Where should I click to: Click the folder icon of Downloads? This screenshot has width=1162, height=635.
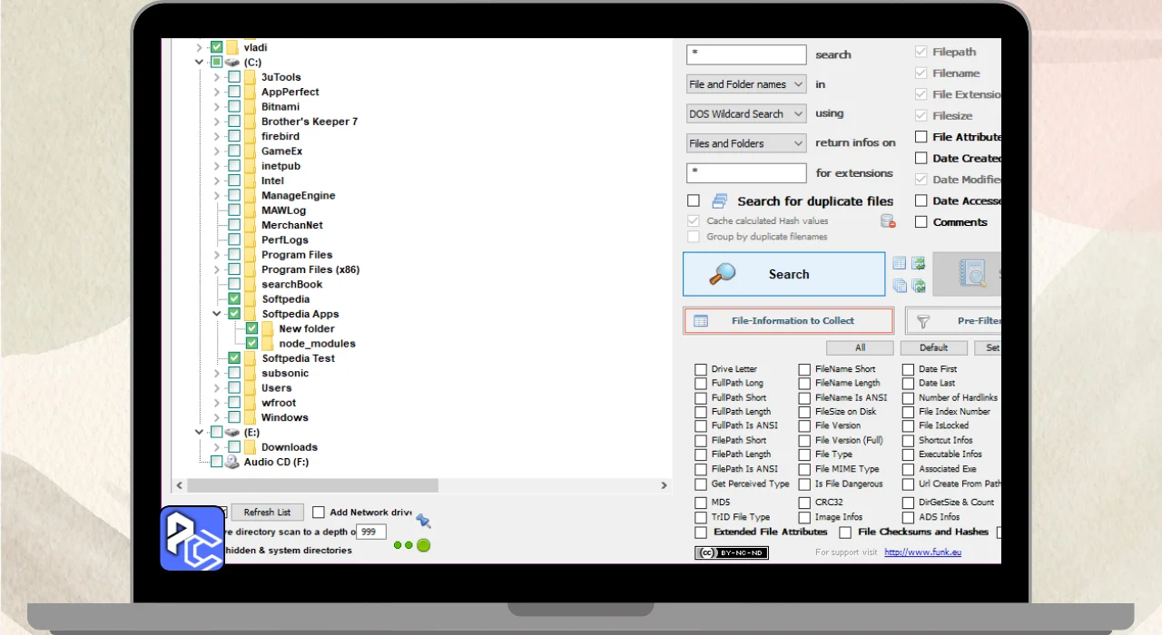coord(251,447)
